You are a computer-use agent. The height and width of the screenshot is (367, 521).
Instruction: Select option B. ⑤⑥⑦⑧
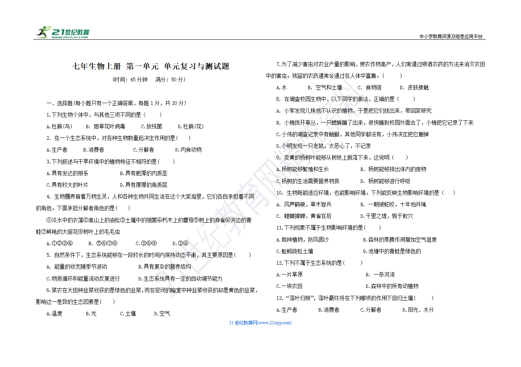coord(103,243)
